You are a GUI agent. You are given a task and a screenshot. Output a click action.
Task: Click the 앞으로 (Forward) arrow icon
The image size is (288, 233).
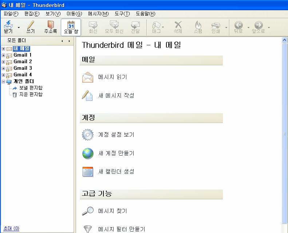click(x=259, y=27)
